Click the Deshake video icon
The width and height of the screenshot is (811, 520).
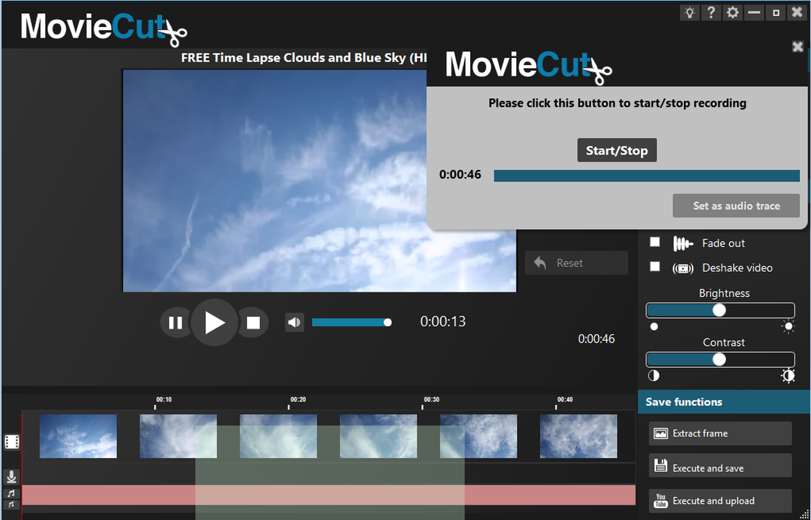pos(683,268)
